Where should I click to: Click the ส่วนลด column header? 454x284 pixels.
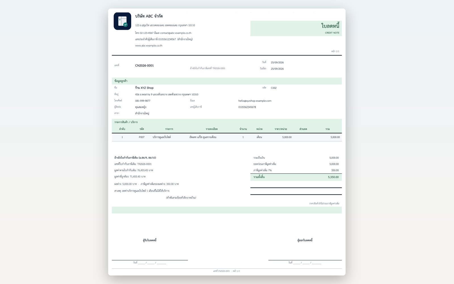pos(303,129)
